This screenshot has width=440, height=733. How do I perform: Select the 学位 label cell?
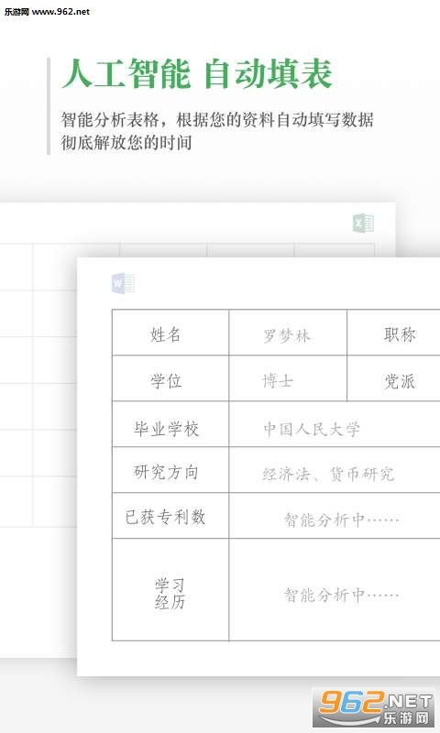[x=170, y=378]
